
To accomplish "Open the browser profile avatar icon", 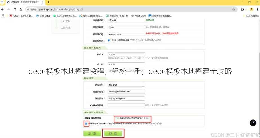I will pos(251,10).
